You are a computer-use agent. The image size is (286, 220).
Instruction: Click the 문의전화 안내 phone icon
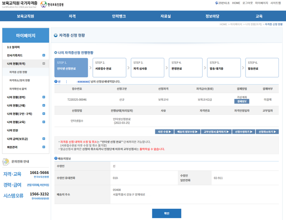[6, 162]
